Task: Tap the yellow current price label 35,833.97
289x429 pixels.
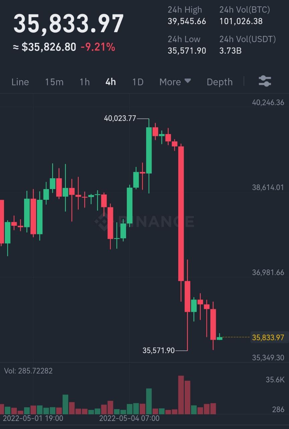Action: [x=268, y=337]
